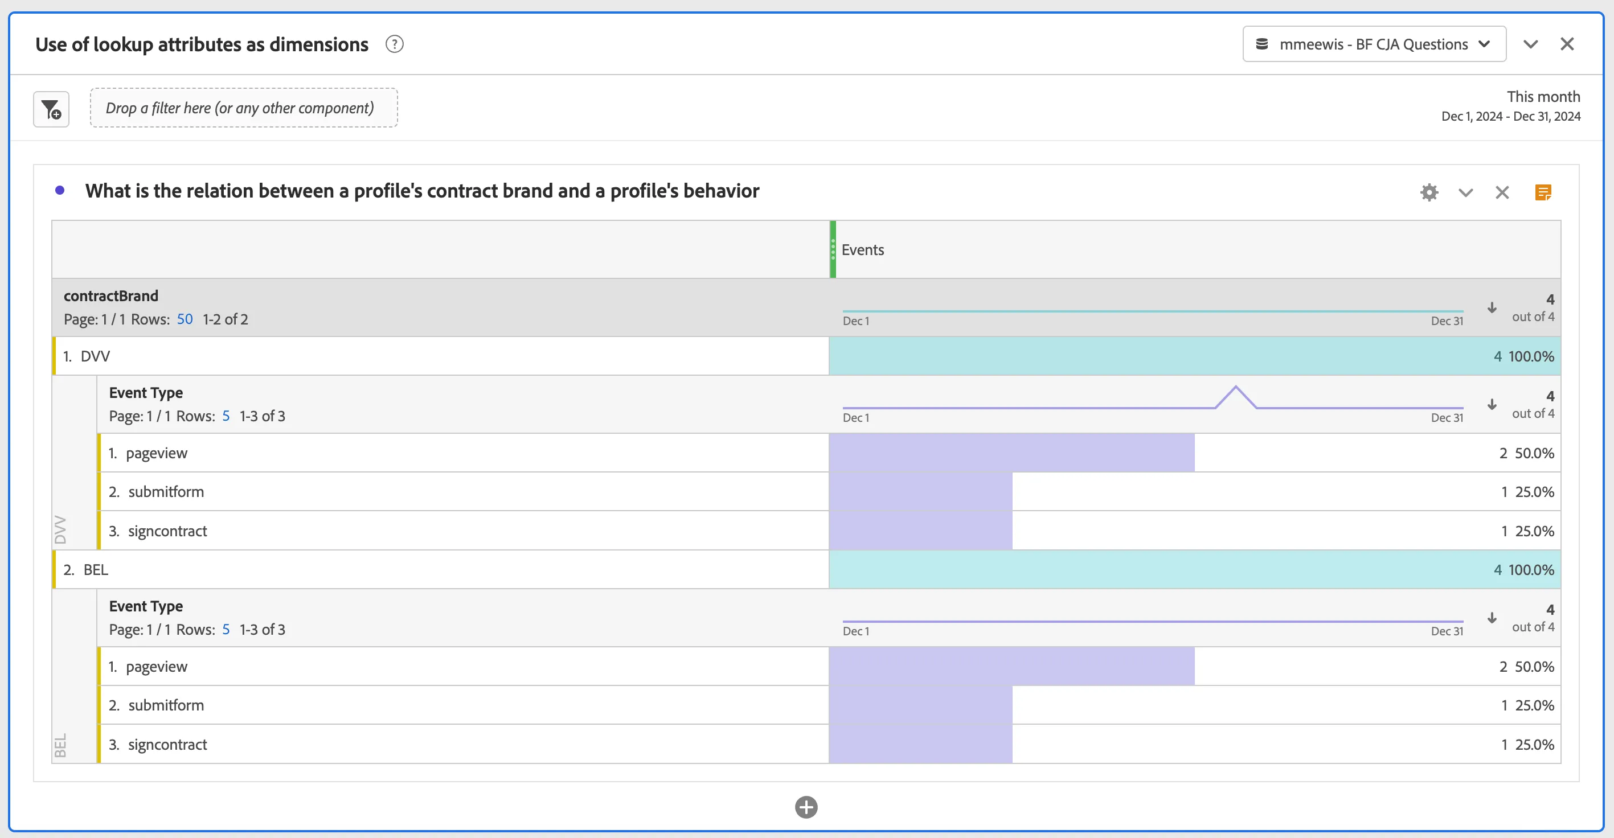Click the visualization title text
The height and width of the screenshot is (838, 1614).
click(423, 191)
